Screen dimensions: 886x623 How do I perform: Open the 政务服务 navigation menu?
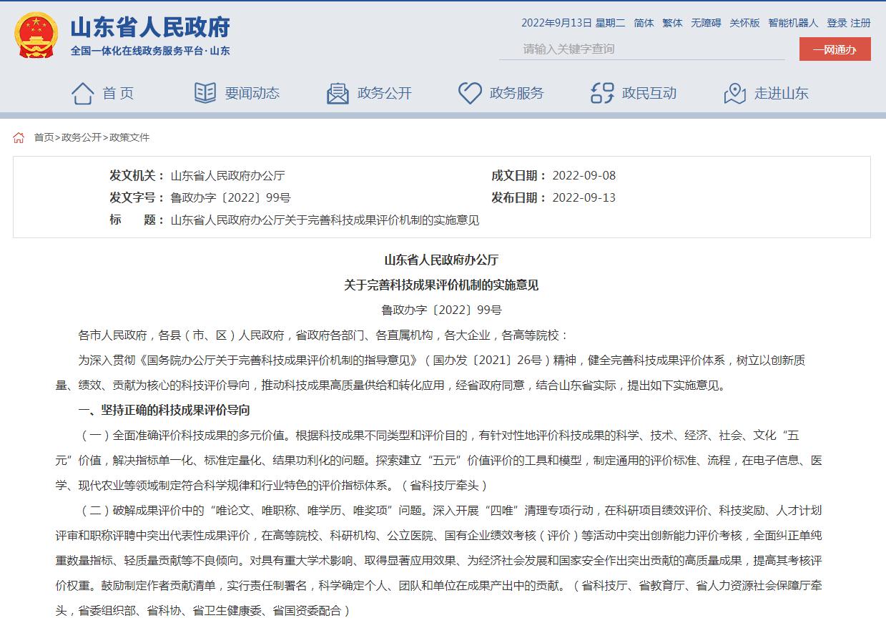pyautogui.click(x=516, y=93)
